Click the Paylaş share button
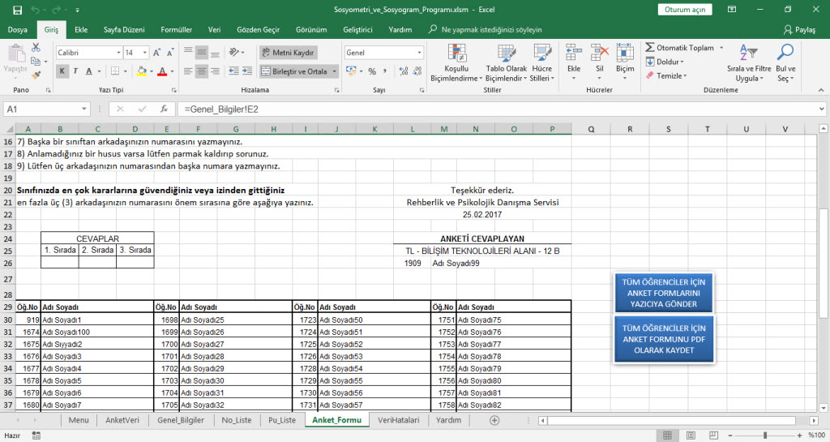The image size is (830, 442). (799, 30)
